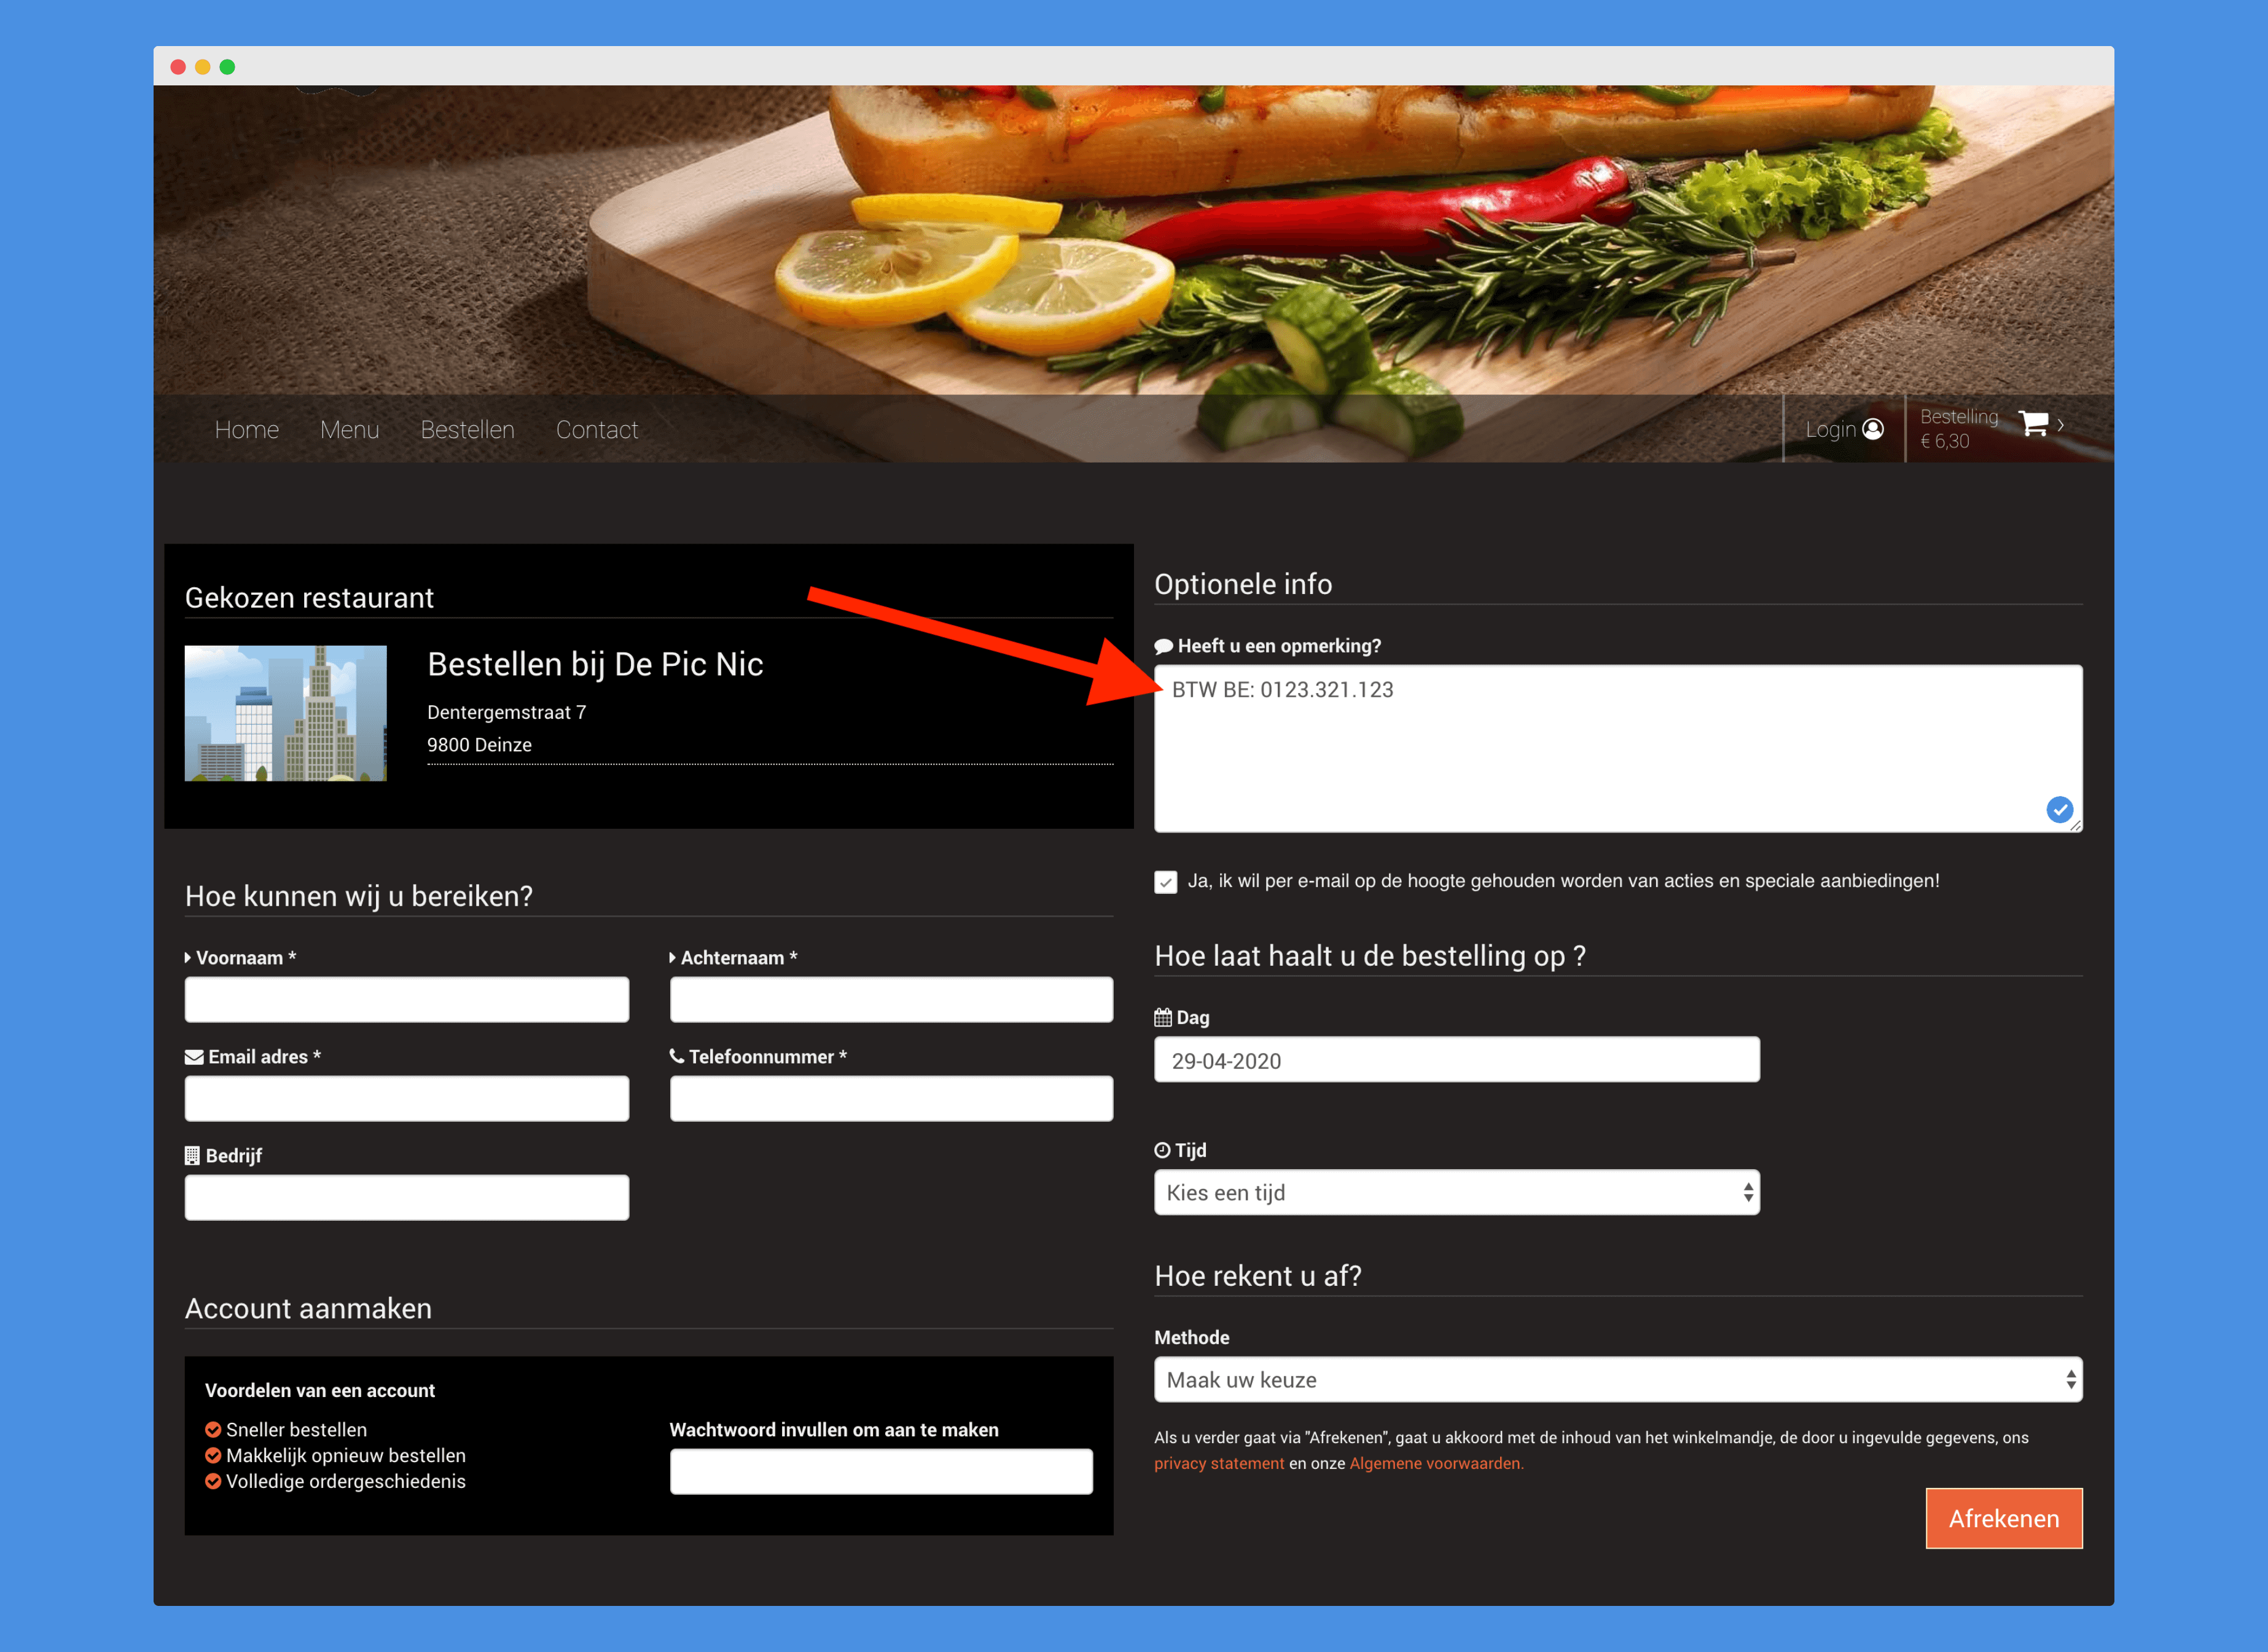The height and width of the screenshot is (1652, 2268).
Task: Open the Contact page link
Action: pyautogui.click(x=597, y=430)
